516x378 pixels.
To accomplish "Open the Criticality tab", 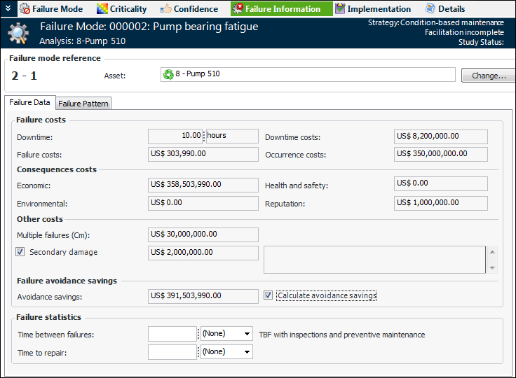I will point(122,9).
